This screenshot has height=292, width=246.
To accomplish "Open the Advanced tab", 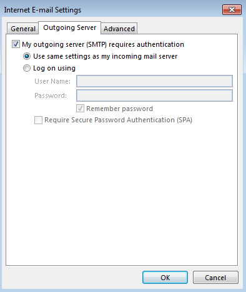I will (x=119, y=29).
